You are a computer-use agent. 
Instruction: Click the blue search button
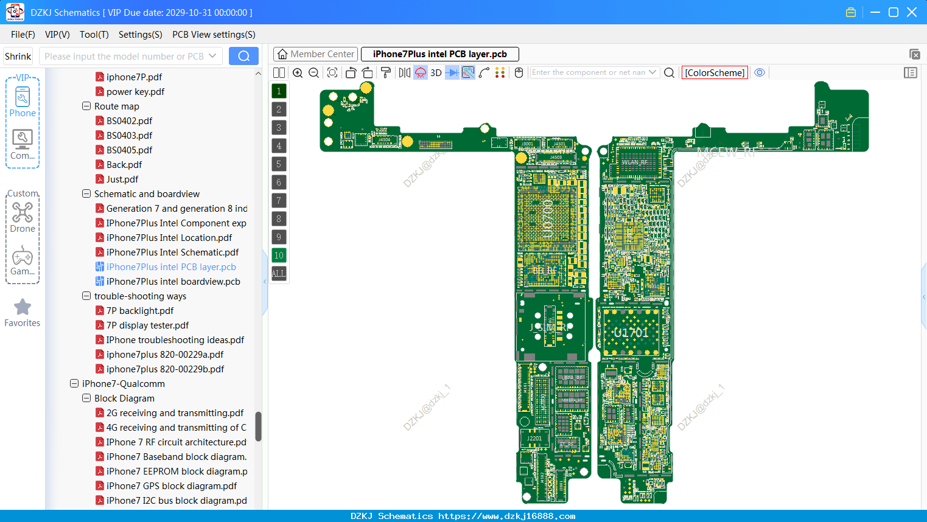243,56
